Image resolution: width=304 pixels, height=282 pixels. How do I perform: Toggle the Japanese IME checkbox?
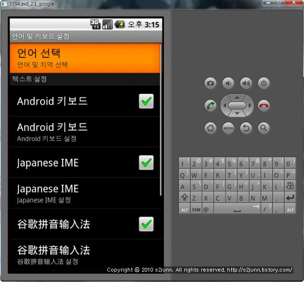tap(146, 163)
